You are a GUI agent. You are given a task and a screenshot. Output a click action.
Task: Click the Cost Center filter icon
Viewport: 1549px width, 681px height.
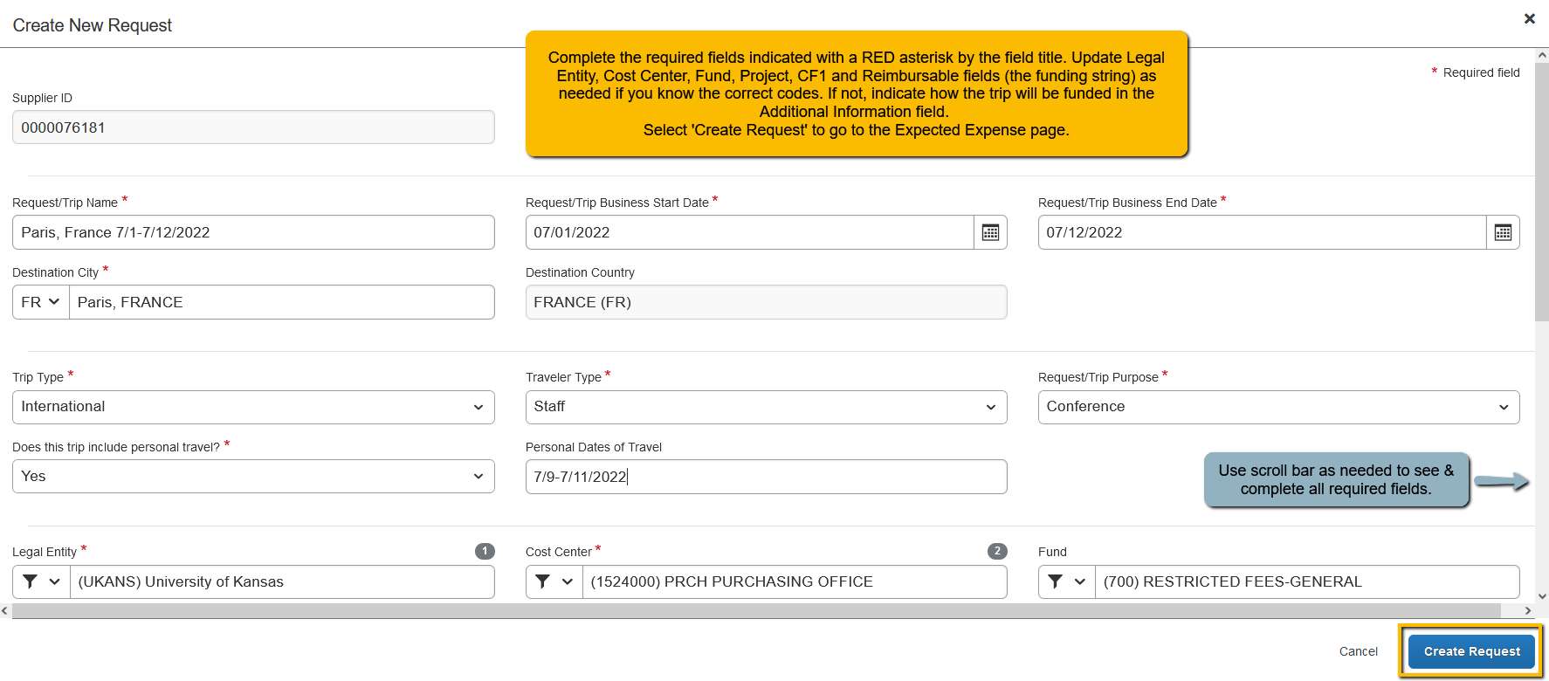(542, 581)
